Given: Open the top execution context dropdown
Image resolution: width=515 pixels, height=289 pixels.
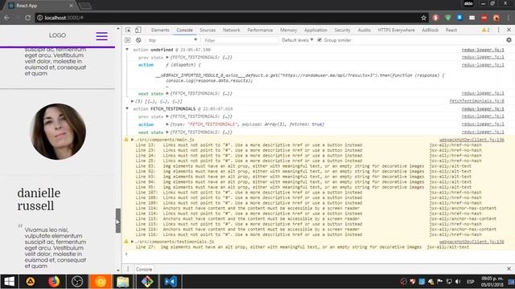Looking at the screenshot, I should point(172,40).
